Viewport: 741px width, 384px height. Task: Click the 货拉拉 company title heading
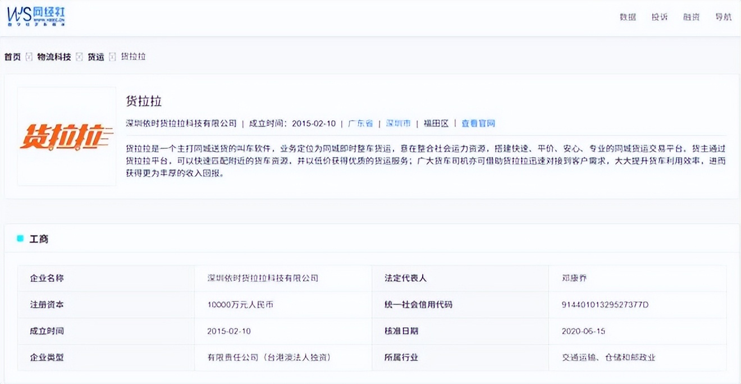(144, 101)
